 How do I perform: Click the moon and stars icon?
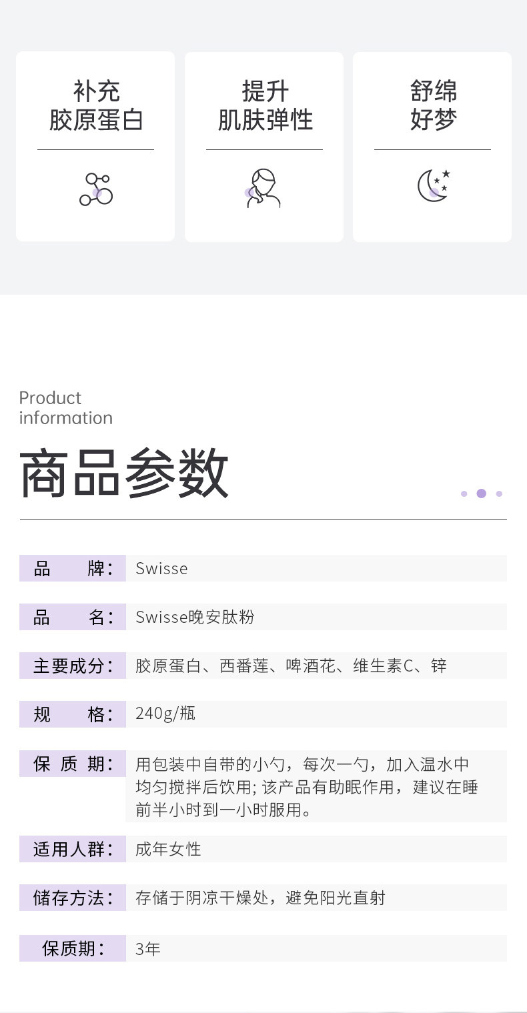434,186
